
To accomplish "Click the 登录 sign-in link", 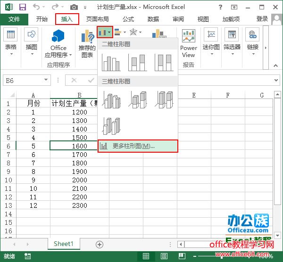I will [262, 19].
